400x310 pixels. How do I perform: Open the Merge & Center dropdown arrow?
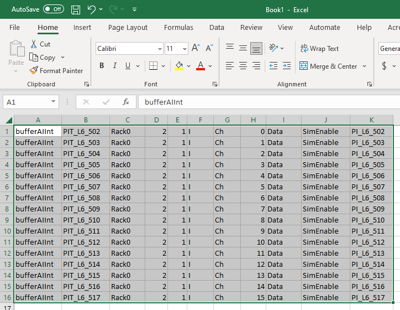[x=365, y=66]
